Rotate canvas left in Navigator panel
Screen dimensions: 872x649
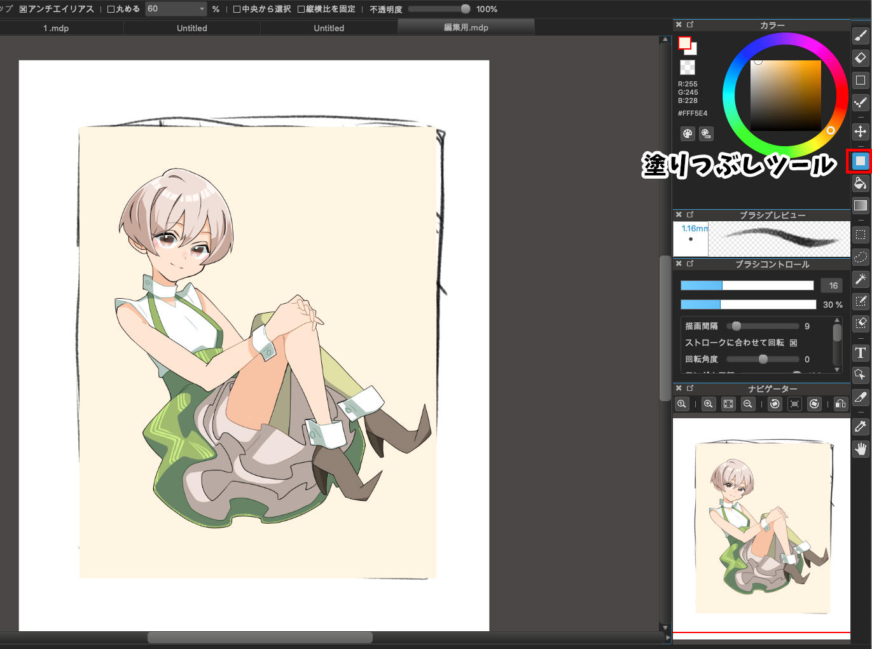(775, 404)
